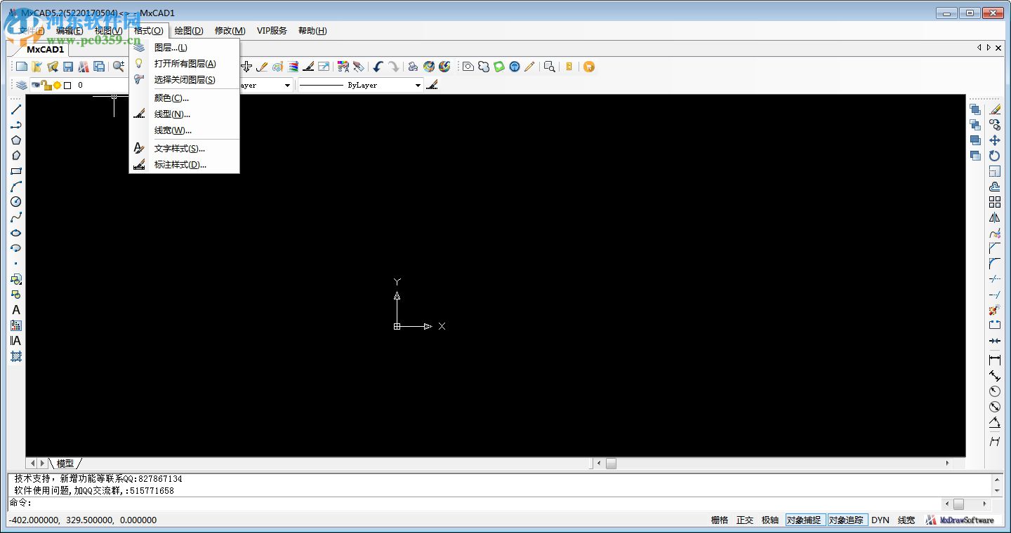Open the ByLayer lineweight dropdown
Viewport: 1011px width, 533px height.
pyautogui.click(x=418, y=86)
